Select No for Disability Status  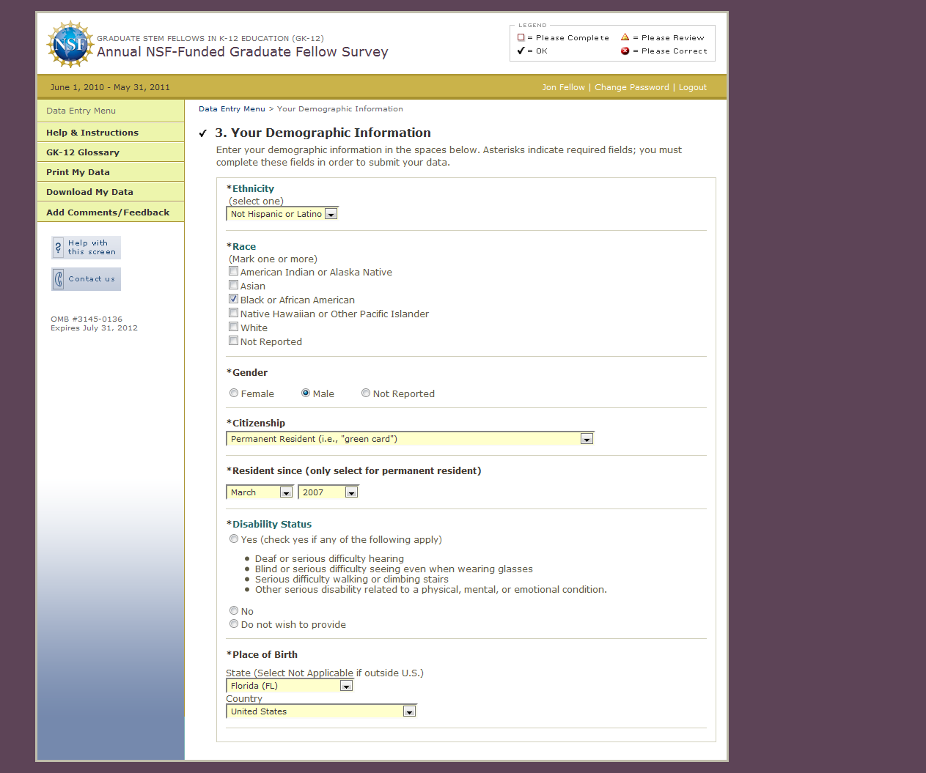[234, 611]
